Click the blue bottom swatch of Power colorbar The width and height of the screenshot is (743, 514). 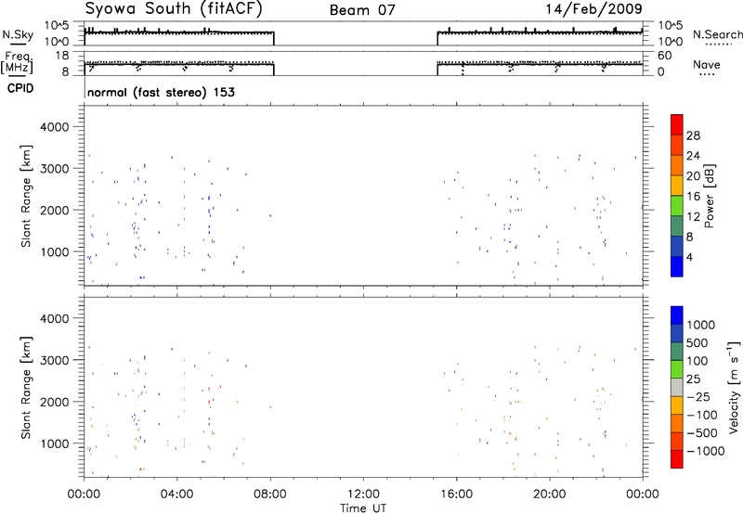coord(677,266)
